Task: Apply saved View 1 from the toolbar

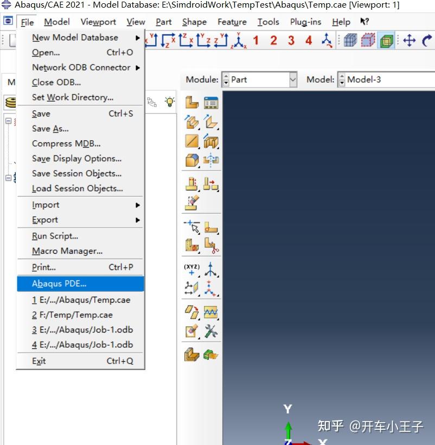Action: (255, 40)
